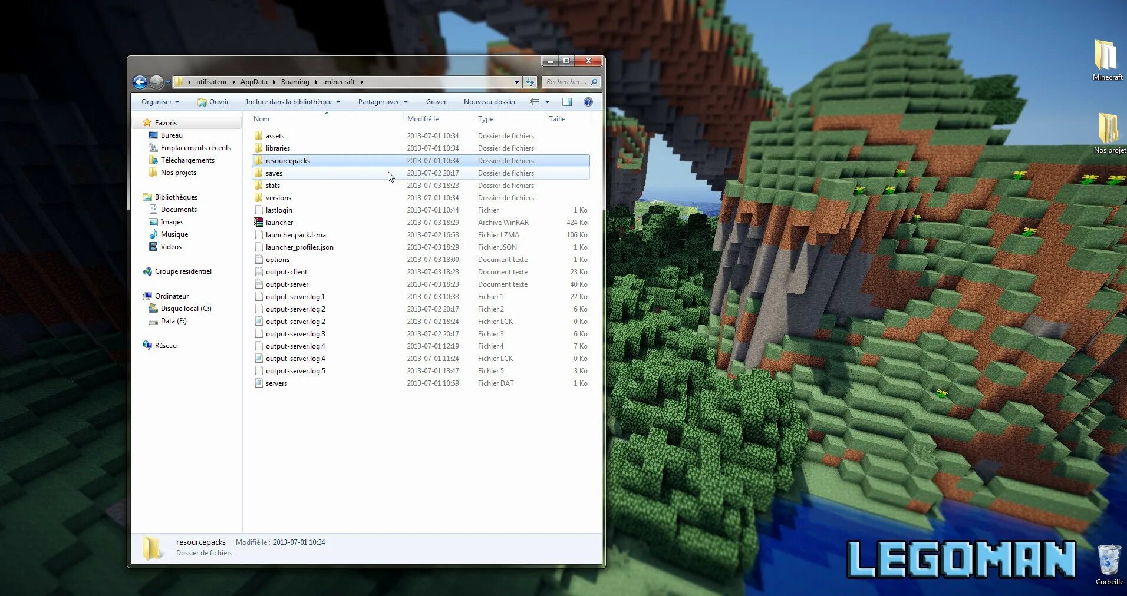Open Disque local (C:) drive
1127x596 pixels.
[x=186, y=309]
